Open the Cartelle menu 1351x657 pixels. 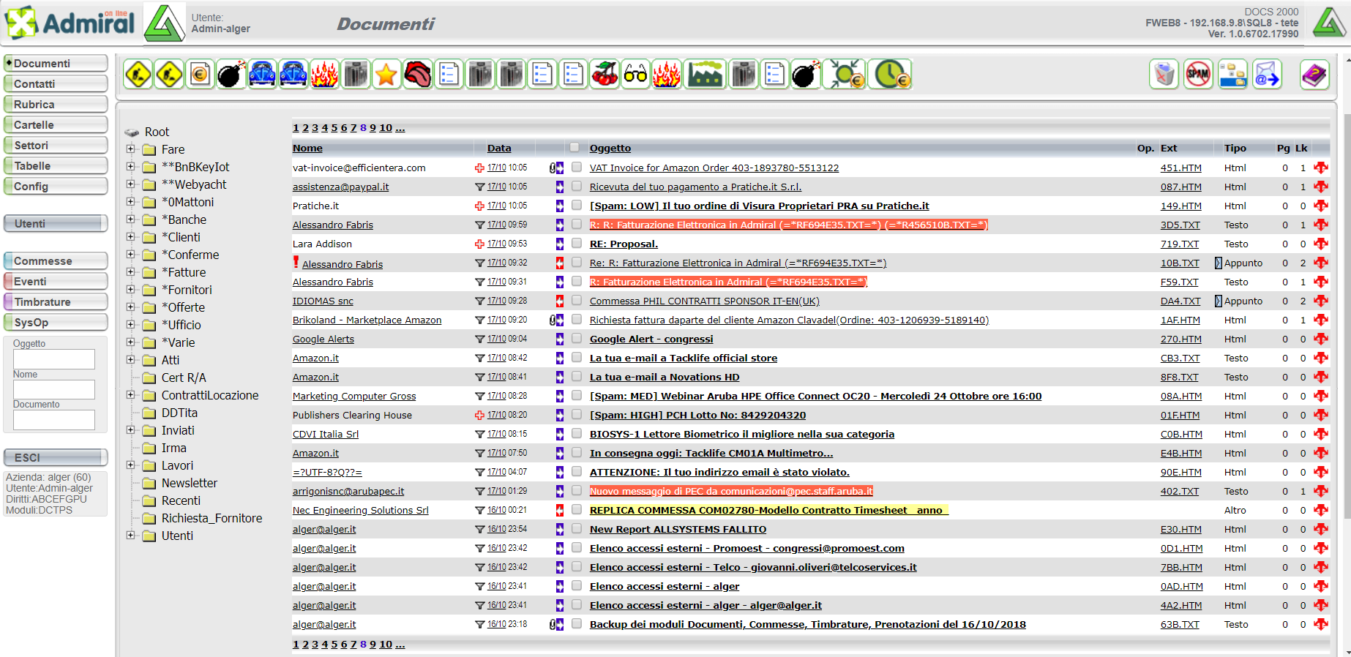click(x=56, y=125)
